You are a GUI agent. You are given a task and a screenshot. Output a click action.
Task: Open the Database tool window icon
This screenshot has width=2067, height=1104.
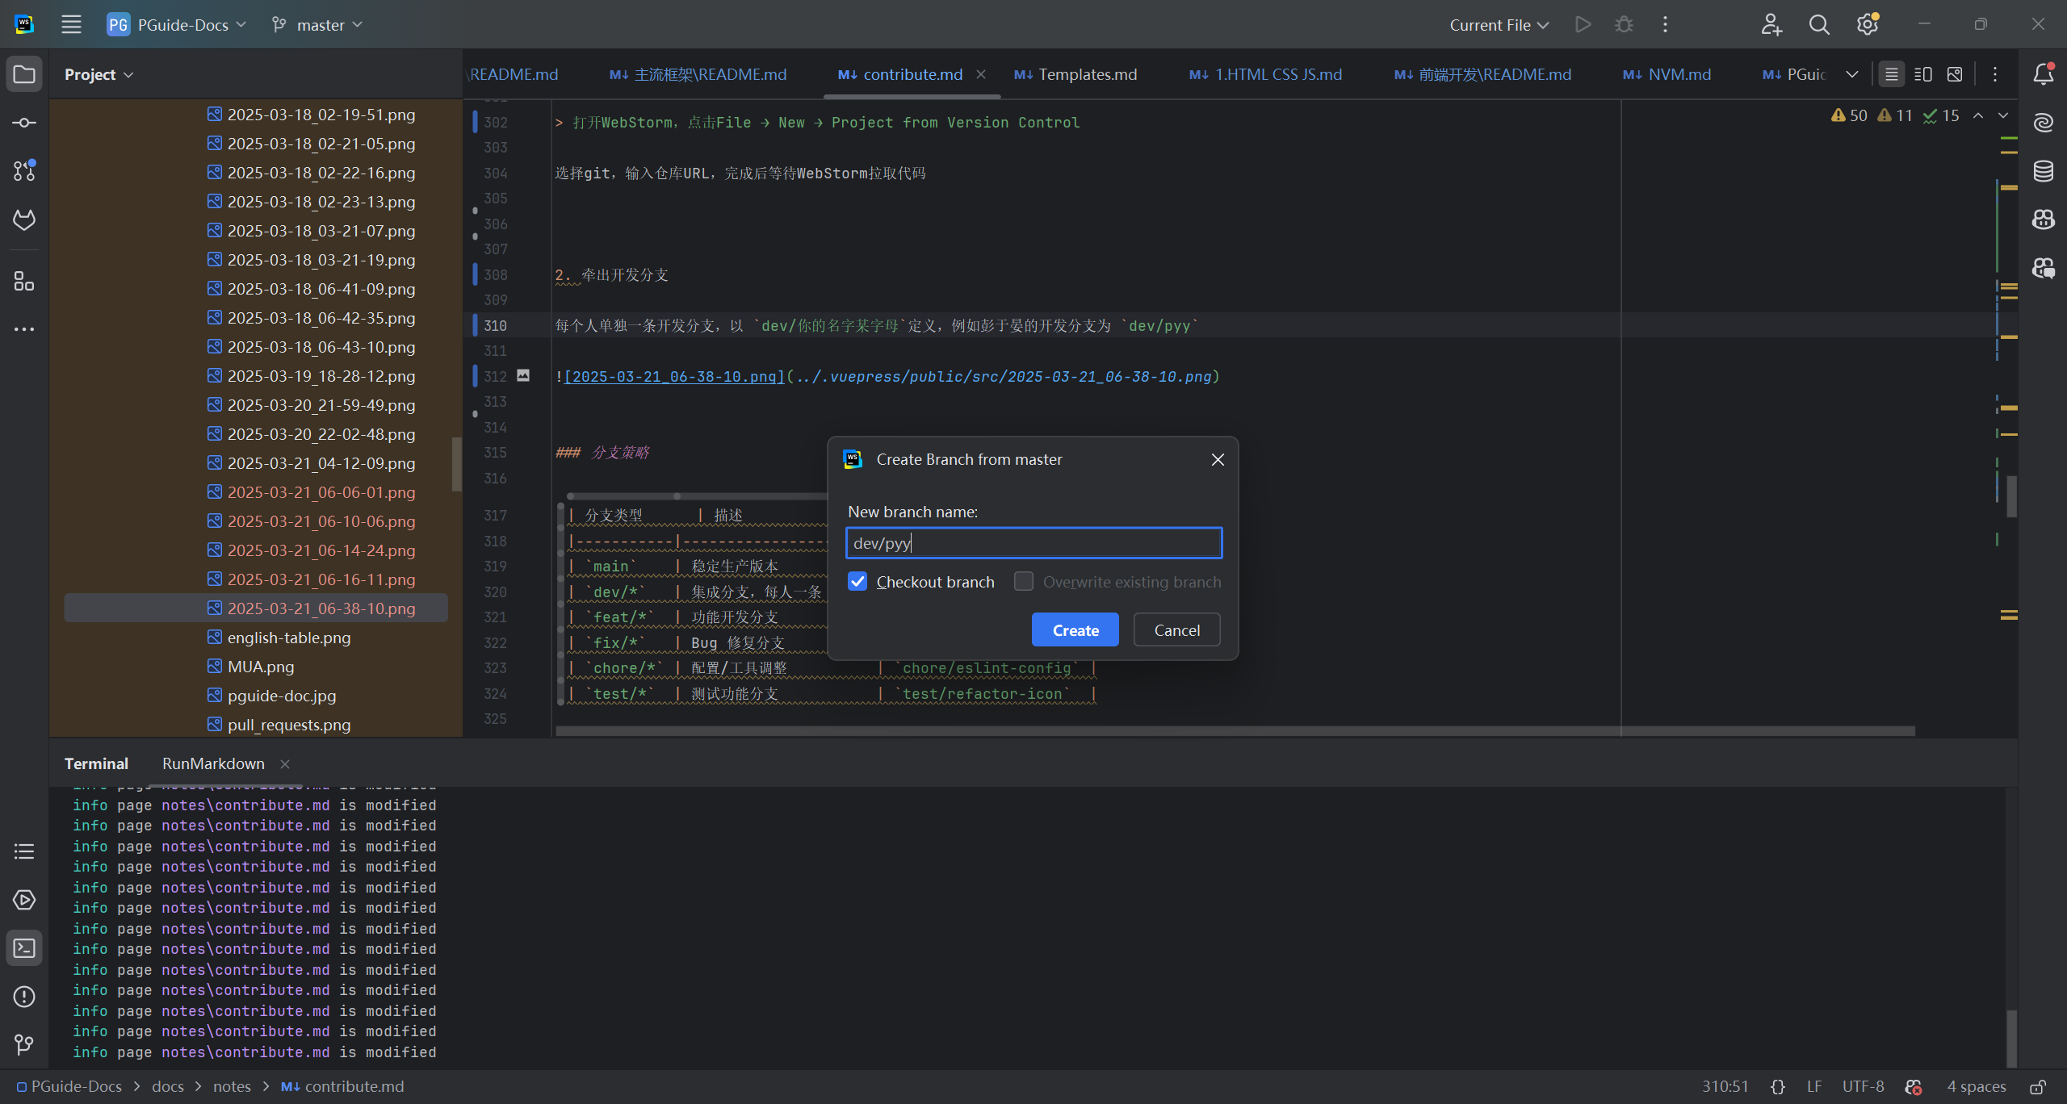pyautogui.click(x=2043, y=171)
